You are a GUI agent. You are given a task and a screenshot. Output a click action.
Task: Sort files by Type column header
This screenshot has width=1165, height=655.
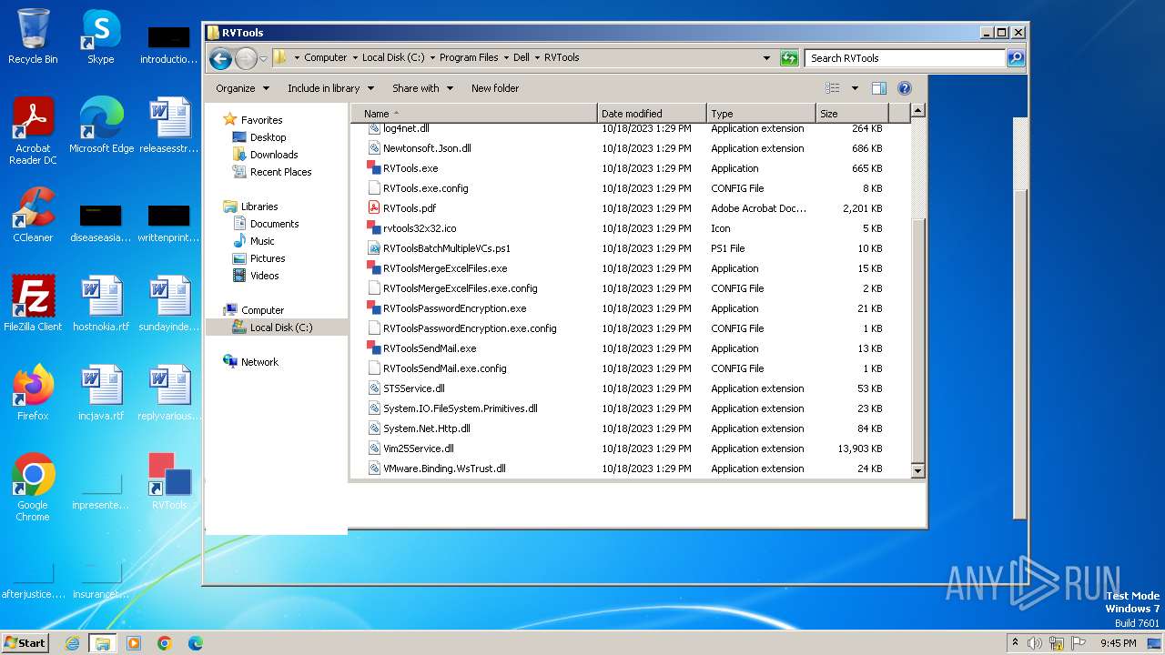(x=761, y=114)
